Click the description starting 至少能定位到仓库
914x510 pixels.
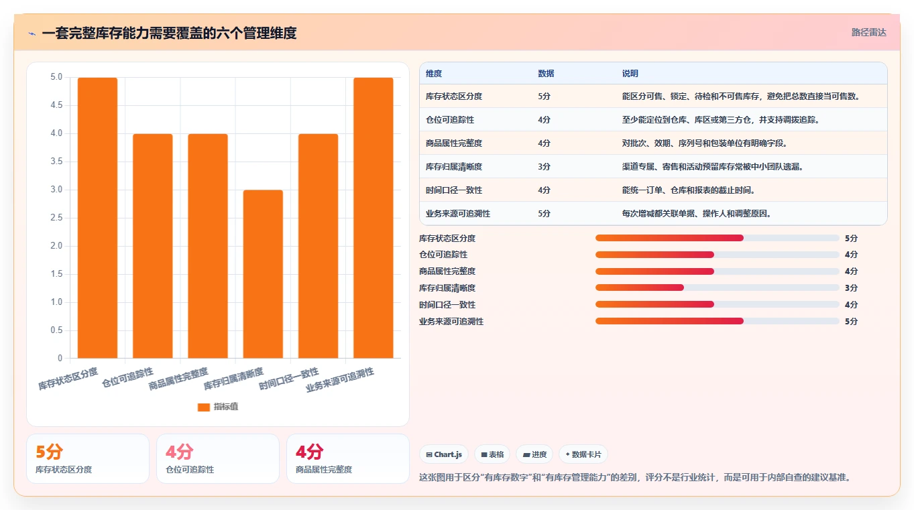(x=721, y=120)
